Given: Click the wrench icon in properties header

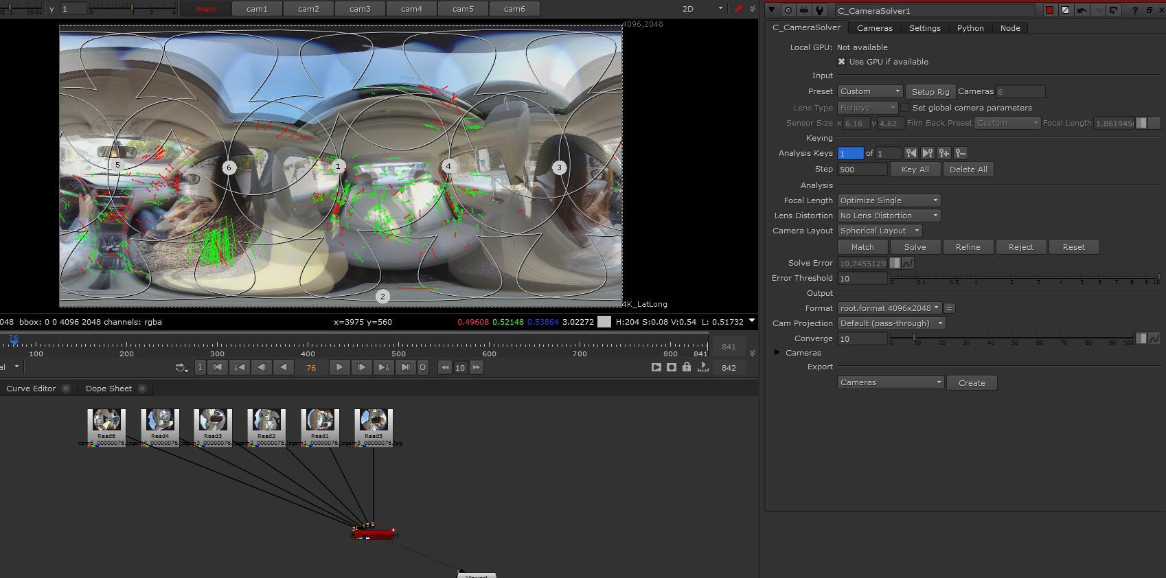Looking at the screenshot, I should (x=819, y=10).
